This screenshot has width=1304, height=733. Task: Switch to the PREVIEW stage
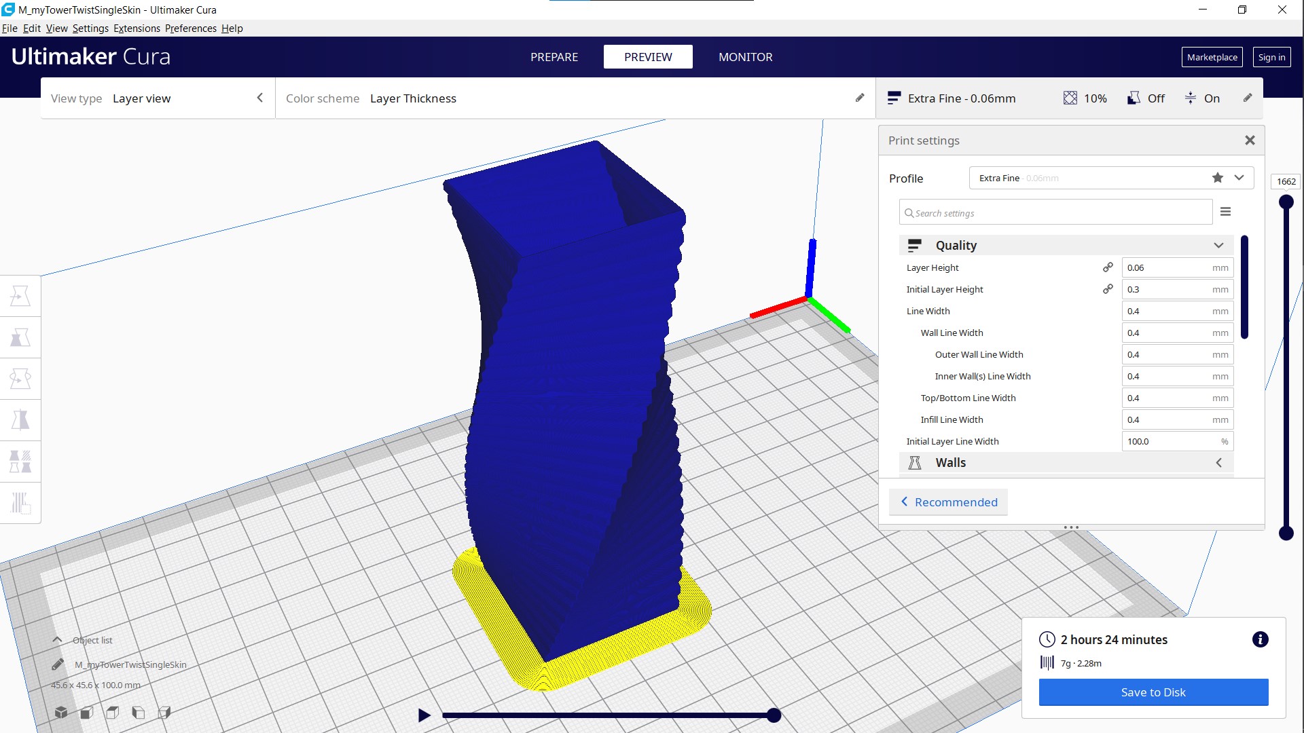(648, 57)
